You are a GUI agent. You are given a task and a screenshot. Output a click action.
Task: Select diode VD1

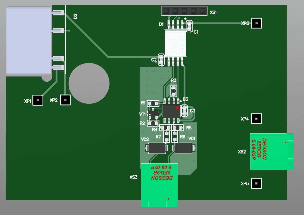click(x=183, y=148)
